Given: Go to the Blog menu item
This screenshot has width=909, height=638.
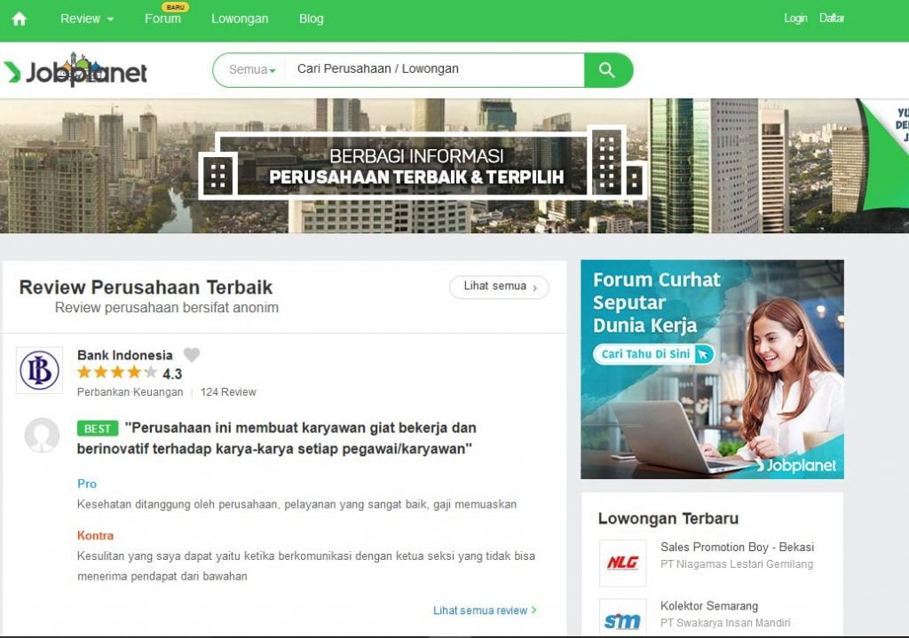Looking at the screenshot, I should tap(312, 20).
